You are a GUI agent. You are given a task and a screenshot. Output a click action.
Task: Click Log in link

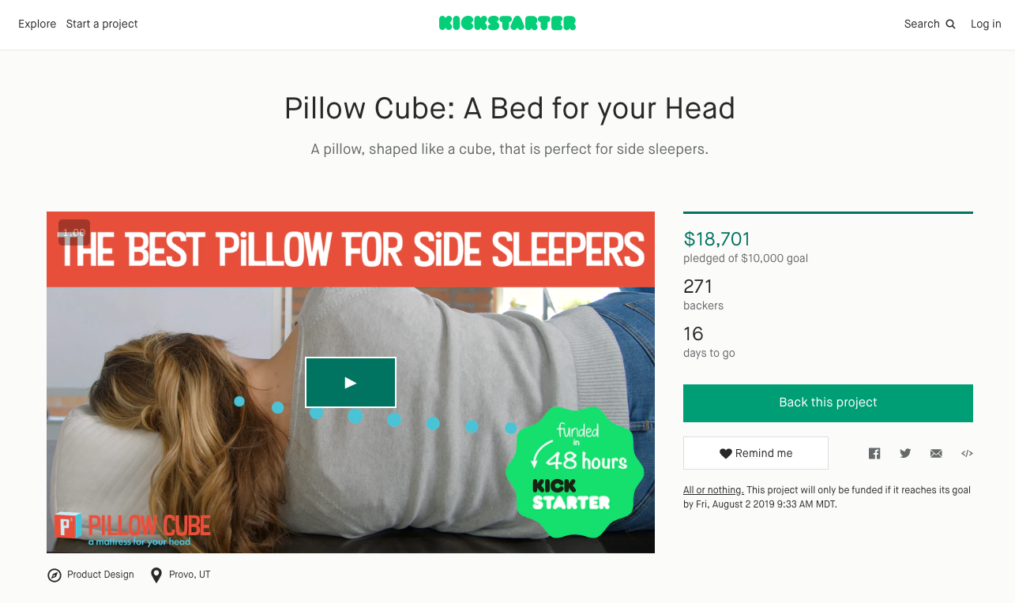click(986, 24)
